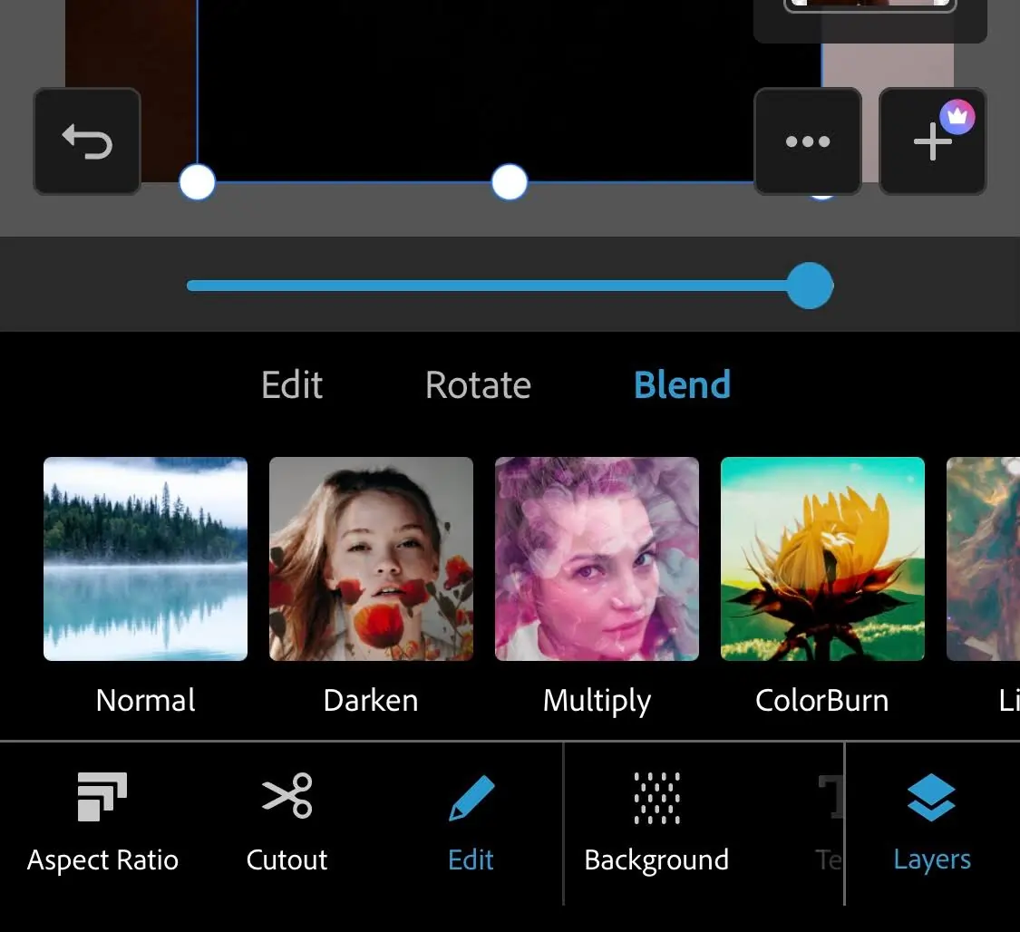Image resolution: width=1020 pixels, height=932 pixels.
Task: Switch to the Rotate tab
Action: [x=478, y=384]
